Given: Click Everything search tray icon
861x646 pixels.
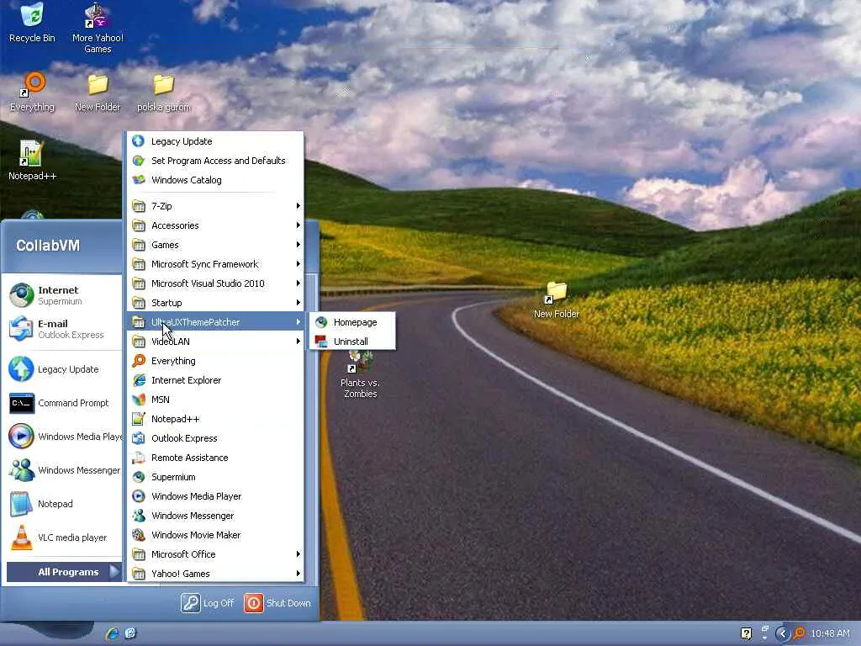Looking at the screenshot, I should [799, 633].
